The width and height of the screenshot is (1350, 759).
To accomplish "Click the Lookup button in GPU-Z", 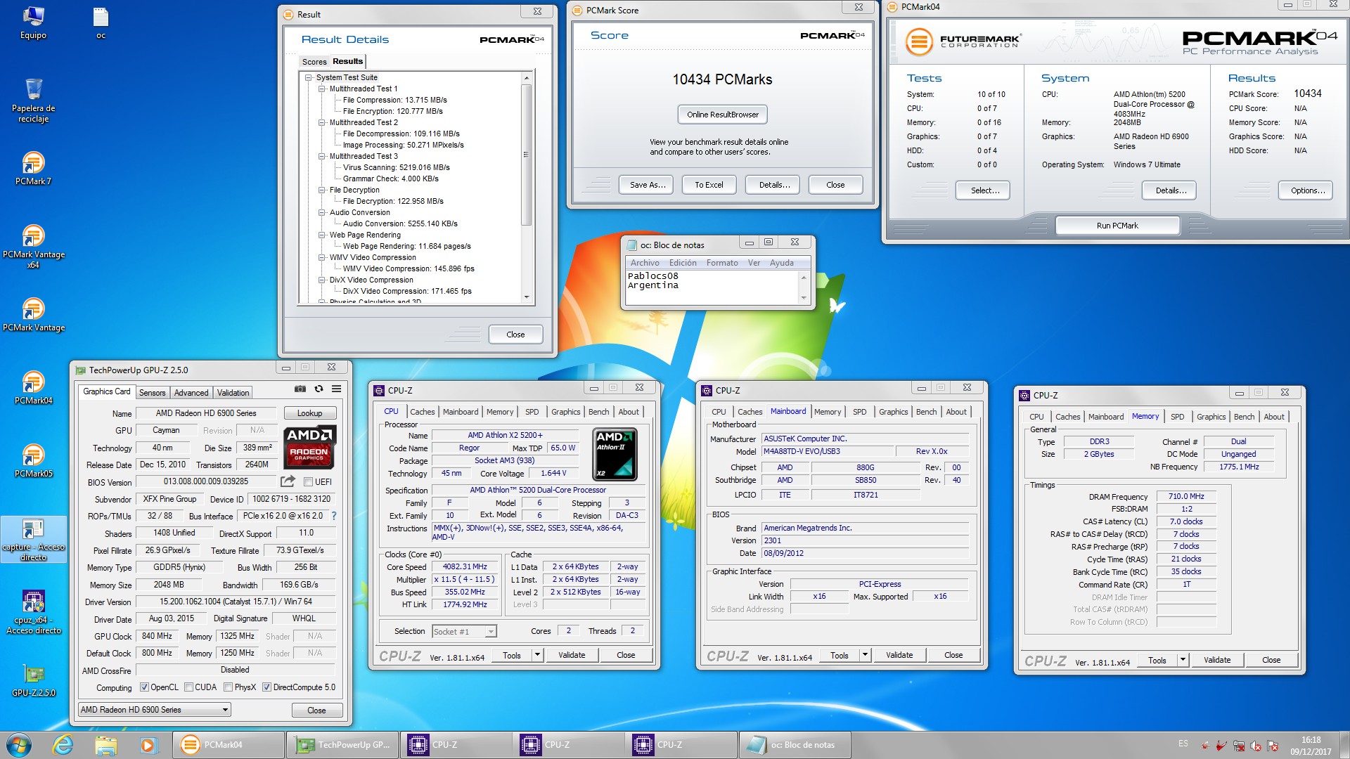I will pyautogui.click(x=309, y=413).
